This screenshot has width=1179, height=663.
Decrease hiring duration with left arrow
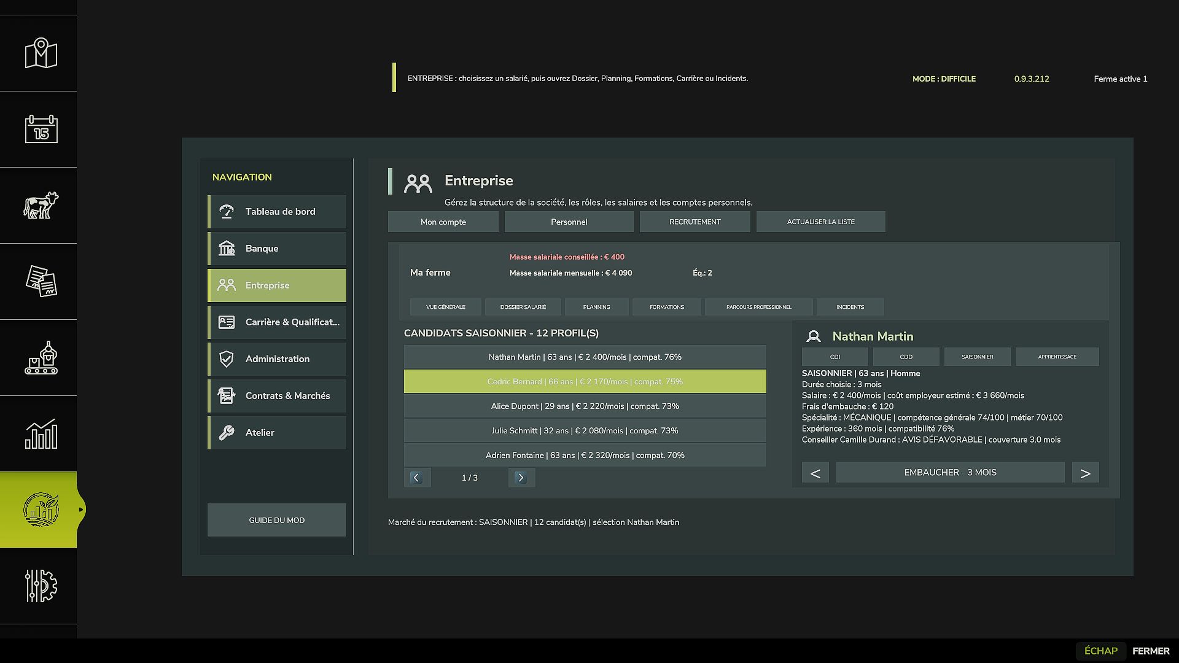point(815,473)
